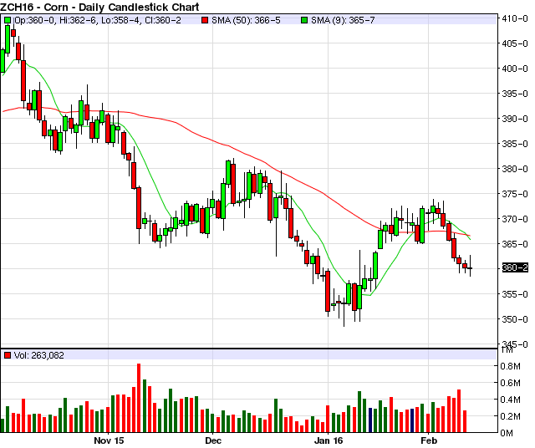Click the '355-0' price axis label
This screenshot has height=448, width=535.
(x=515, y=294)
